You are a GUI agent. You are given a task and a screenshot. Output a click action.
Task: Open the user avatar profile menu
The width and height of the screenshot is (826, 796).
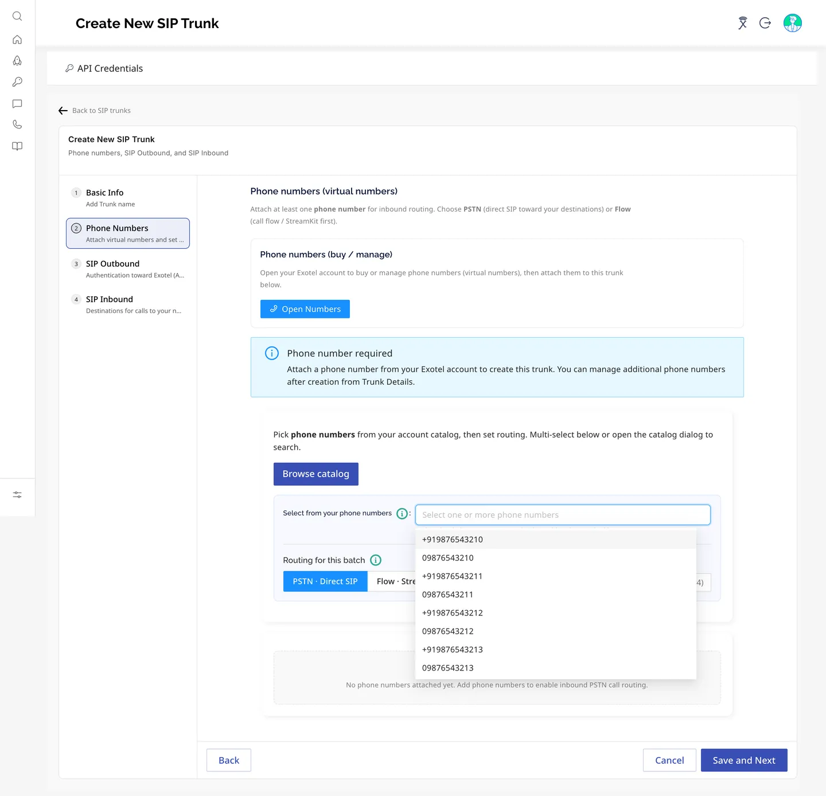tap(793, 23)
